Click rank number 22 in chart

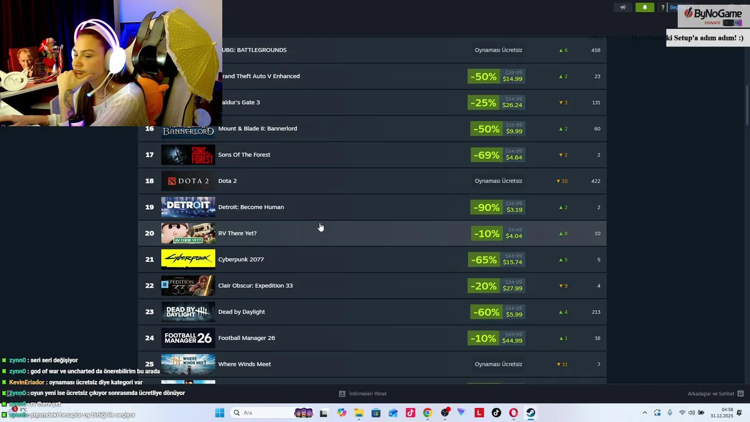149,285
